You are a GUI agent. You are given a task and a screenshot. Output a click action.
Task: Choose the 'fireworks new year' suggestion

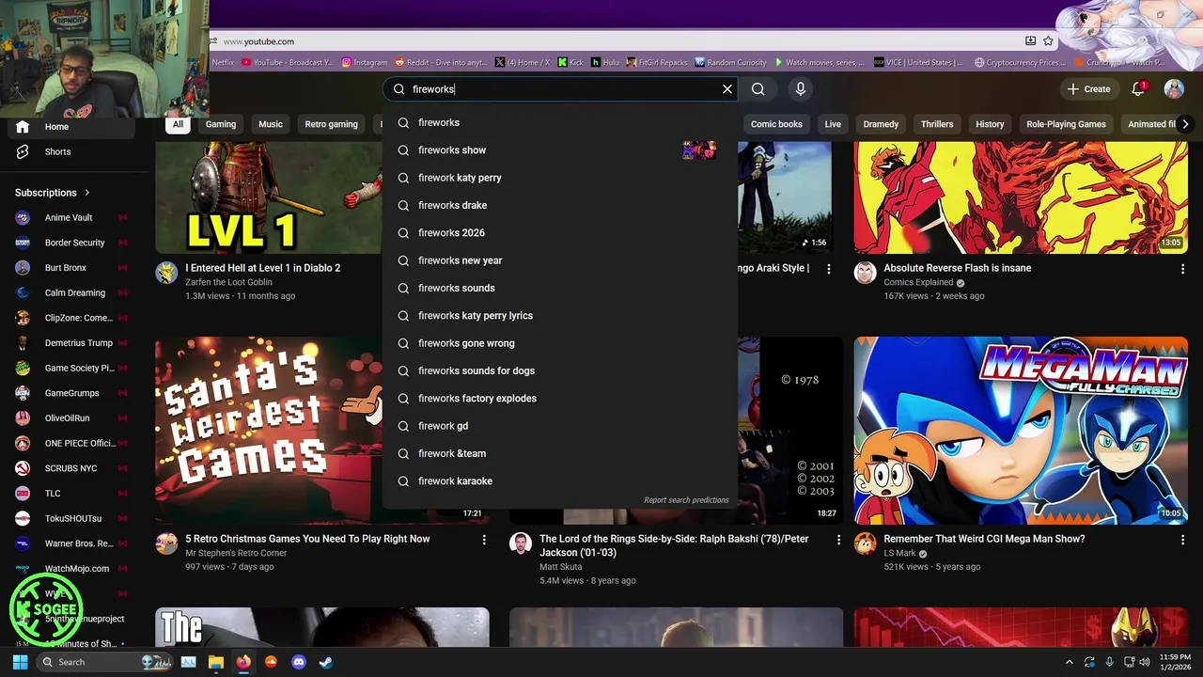coord(560,260)
